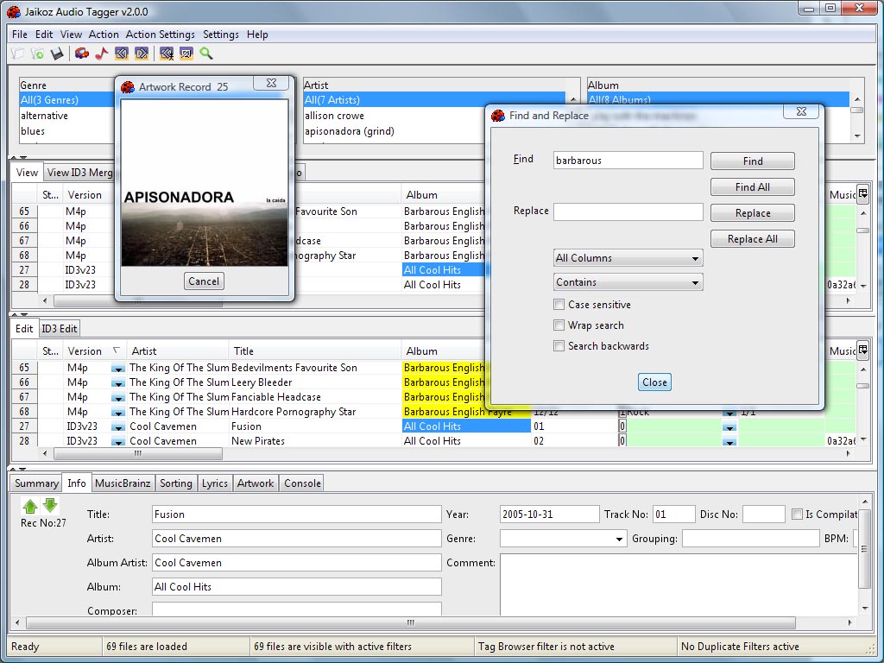Close the Find and Replace dialog with X

(x=801, y=112)
